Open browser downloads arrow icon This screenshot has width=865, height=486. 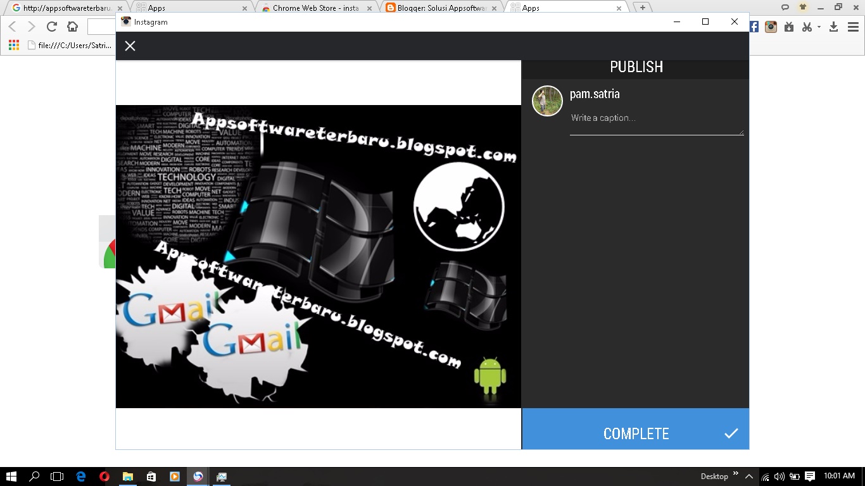point(833,27)
